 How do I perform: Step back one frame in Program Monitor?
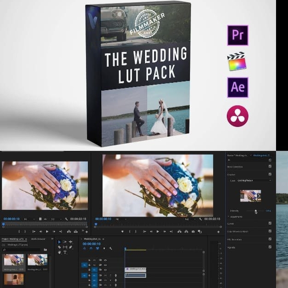151,232
